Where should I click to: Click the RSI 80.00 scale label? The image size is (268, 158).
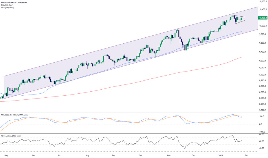tap(262, 134)
